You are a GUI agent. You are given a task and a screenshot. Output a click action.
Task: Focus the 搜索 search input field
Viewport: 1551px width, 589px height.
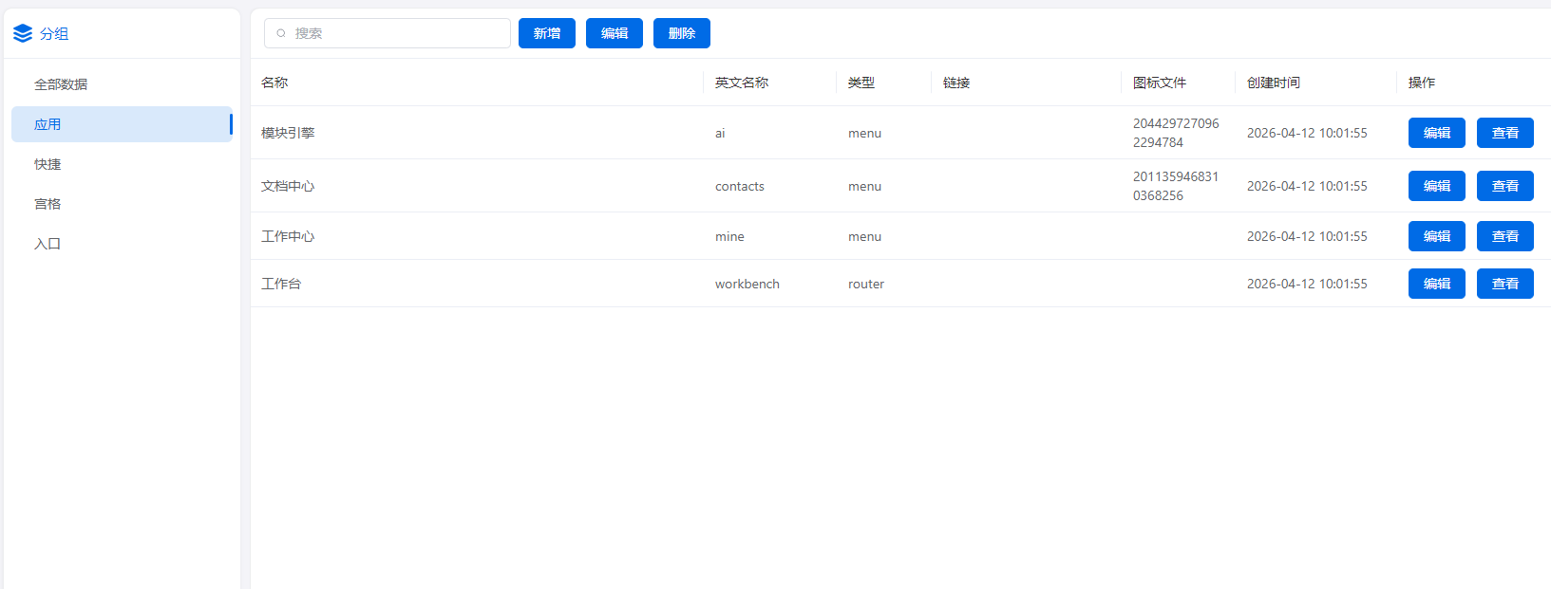point(388,33)
